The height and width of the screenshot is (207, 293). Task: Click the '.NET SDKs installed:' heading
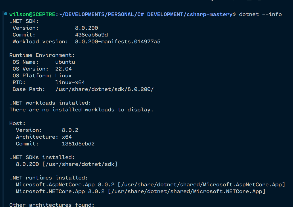(42, 157)
